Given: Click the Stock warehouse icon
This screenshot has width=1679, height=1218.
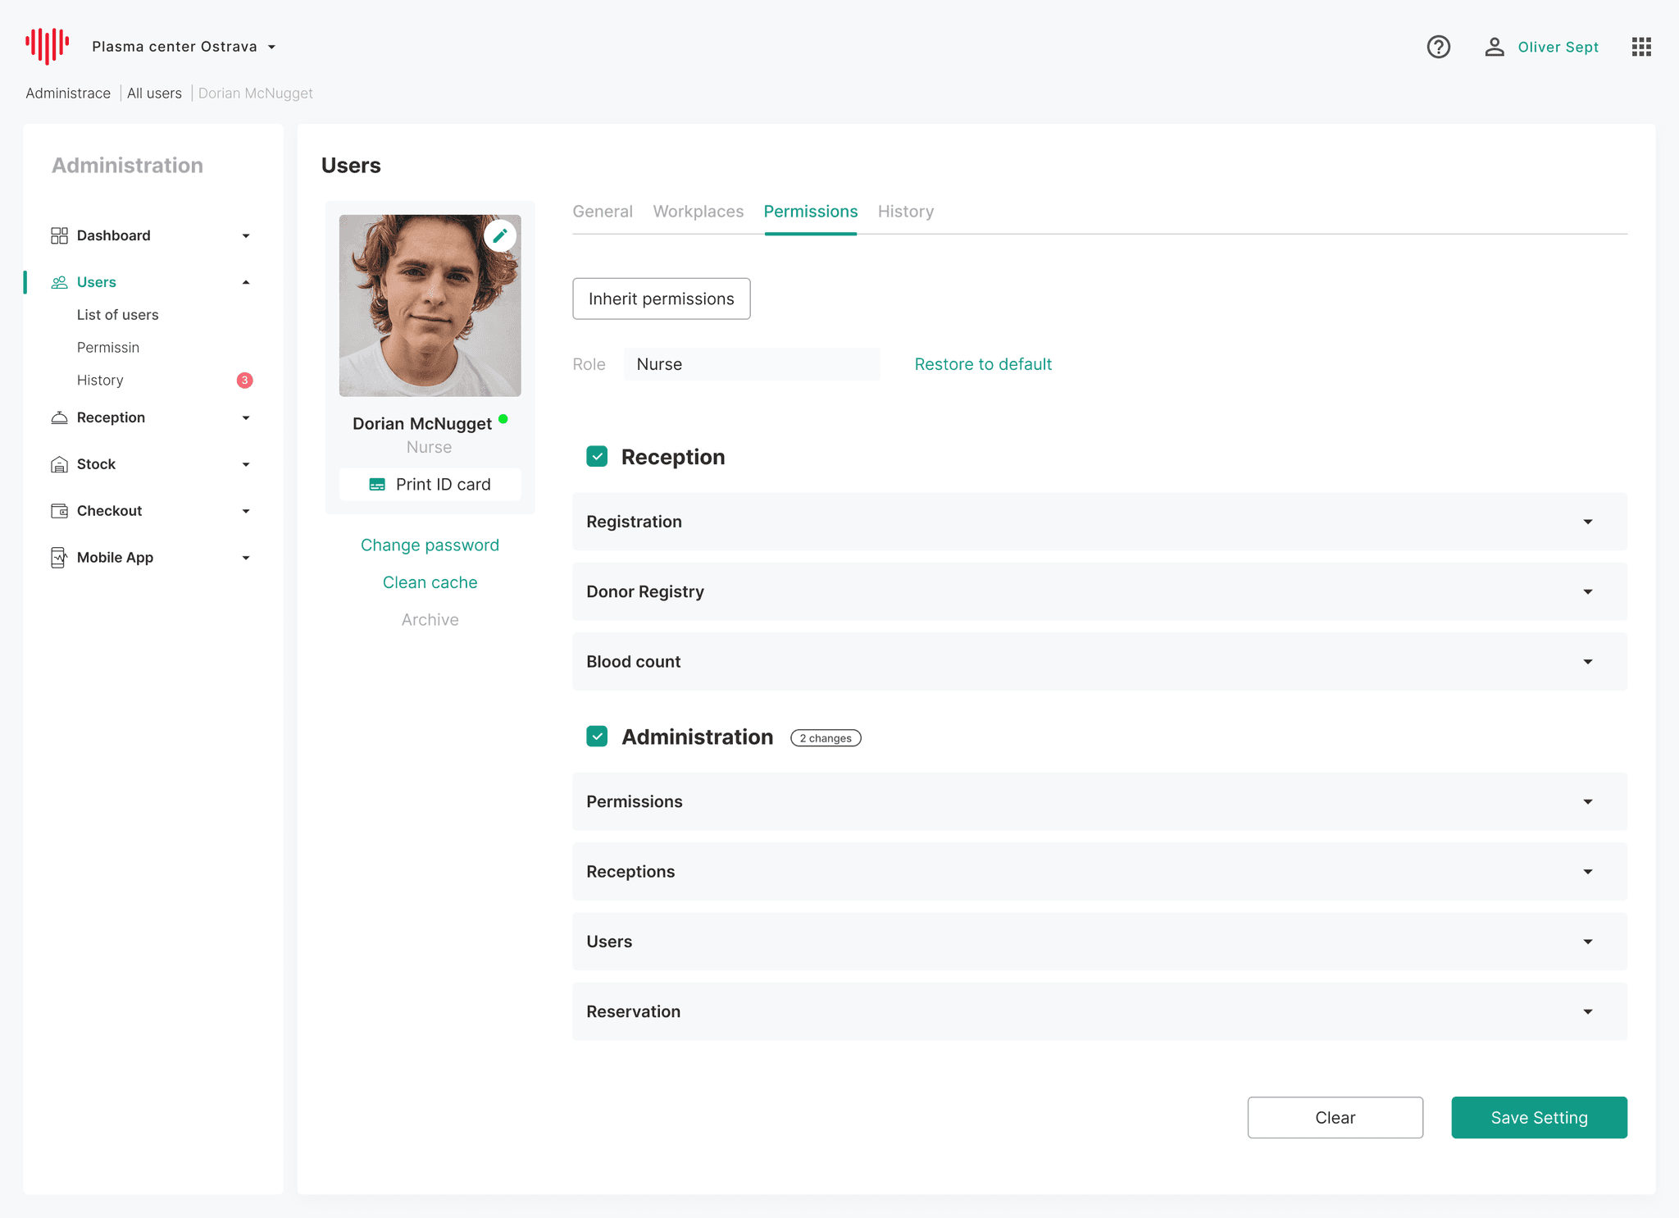Looking at the screenshot, I should [x=59, y=465].
